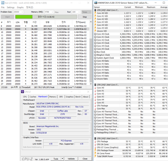Click the Ring/LLC Clock sensor icon

95,55
